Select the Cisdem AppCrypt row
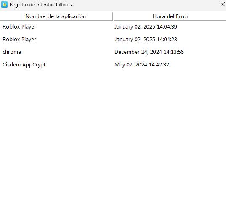This screenshot has height=217, width=226. (x=113, y=65)
